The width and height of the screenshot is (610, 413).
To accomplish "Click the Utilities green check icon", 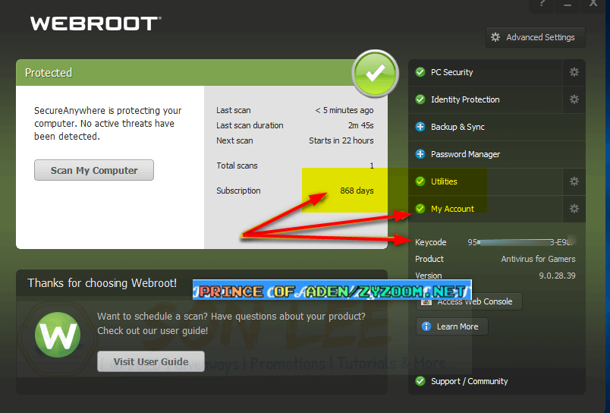I will point(420,181).
